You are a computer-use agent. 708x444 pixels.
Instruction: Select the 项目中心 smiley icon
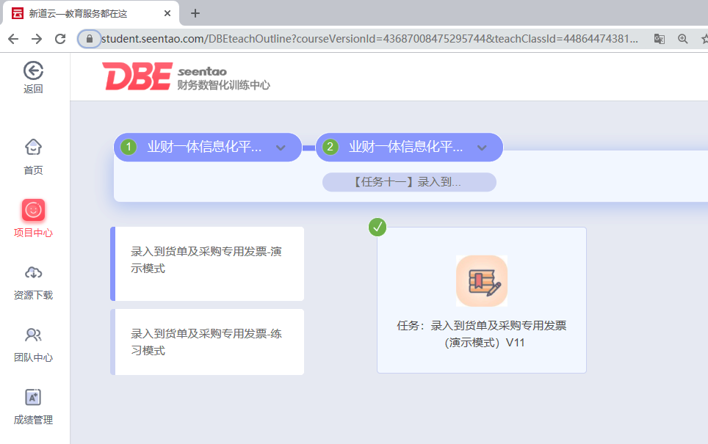[33, 211]
